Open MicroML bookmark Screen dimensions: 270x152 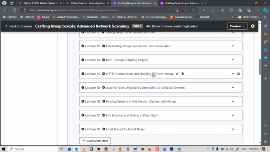[202, 17]
